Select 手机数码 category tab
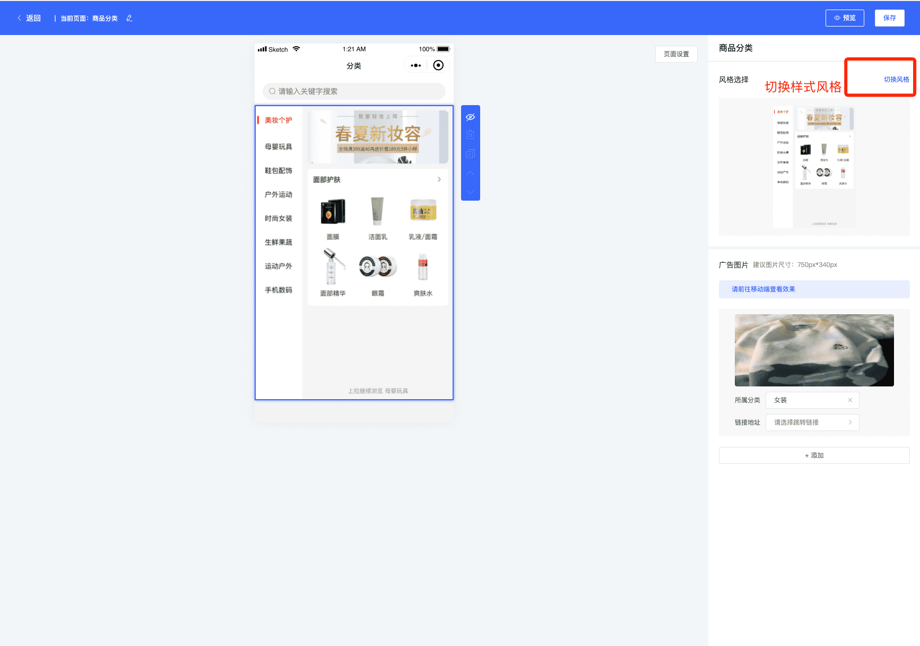Image resolution: width=920 pixels, height=646 pixels. point(279,290)
